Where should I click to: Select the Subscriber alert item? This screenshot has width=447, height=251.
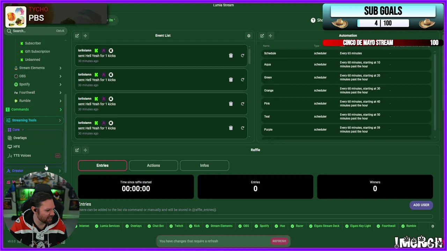click(33, 43)
